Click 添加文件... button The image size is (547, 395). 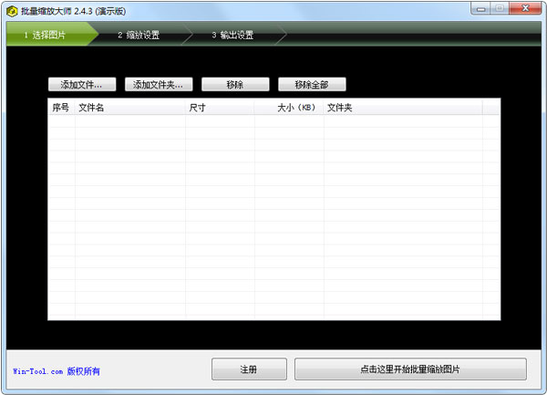point(82,85)
